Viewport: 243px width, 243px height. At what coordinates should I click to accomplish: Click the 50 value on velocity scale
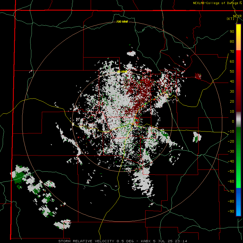pos(232,72)
